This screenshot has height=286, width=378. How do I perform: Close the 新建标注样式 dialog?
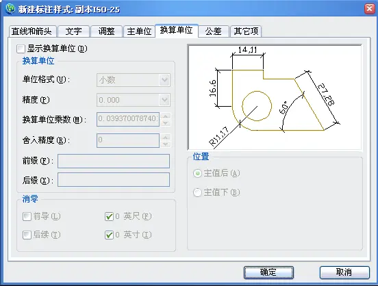(x=369, y=9)
